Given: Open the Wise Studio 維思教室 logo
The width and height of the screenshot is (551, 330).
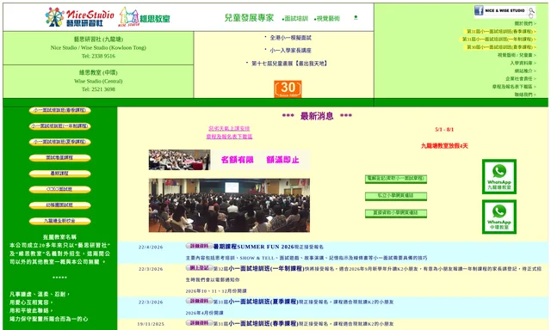Looking at the screenshot, I should coord(145,17).
